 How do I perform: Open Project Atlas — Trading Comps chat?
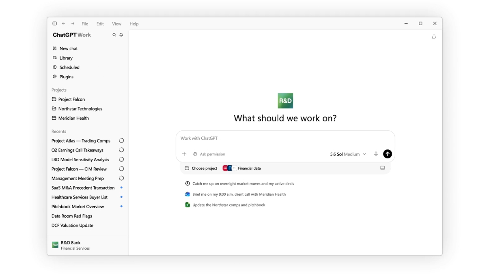coord(81,141)
